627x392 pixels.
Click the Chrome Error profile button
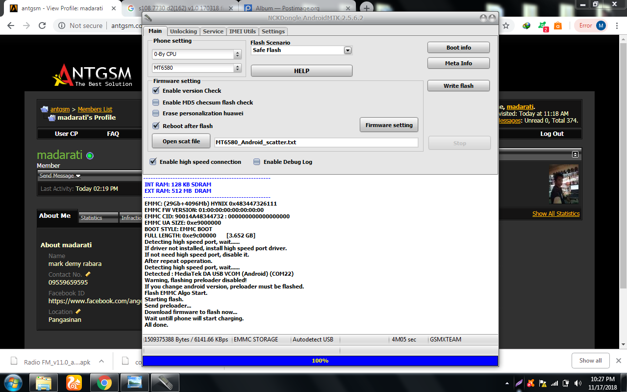click(x=591, y=26)
